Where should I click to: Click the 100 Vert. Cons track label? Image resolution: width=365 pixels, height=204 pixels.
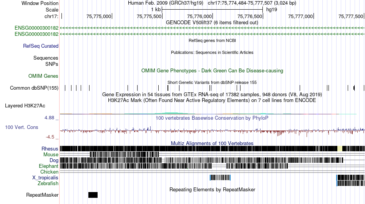[22, 127]
